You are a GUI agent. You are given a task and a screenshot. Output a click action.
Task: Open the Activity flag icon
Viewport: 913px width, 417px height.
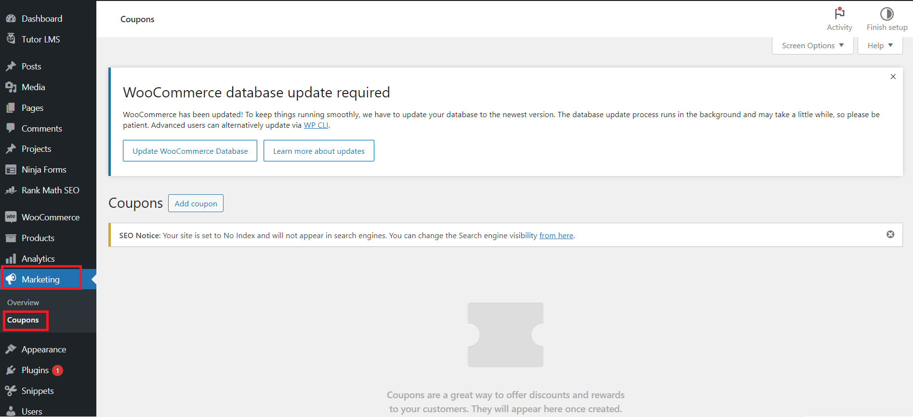click(839, 13)
